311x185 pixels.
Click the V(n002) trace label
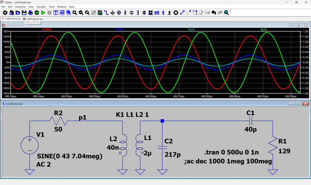47,30
